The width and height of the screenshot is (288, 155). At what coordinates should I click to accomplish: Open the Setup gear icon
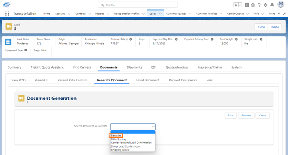tap(266, 5)
